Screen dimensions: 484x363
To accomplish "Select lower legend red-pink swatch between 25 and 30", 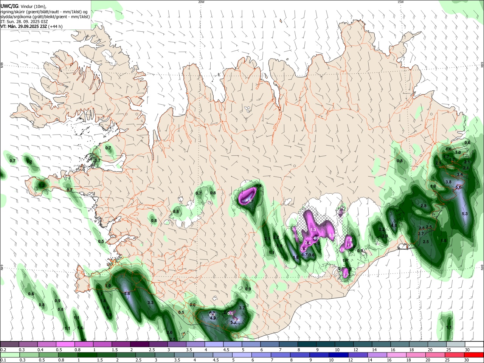I will 455,355.
